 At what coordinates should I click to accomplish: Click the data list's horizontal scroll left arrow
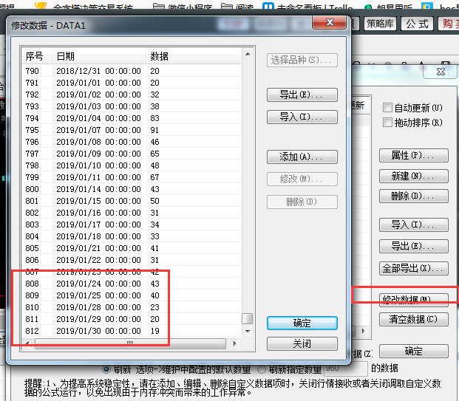pos(27,343)
